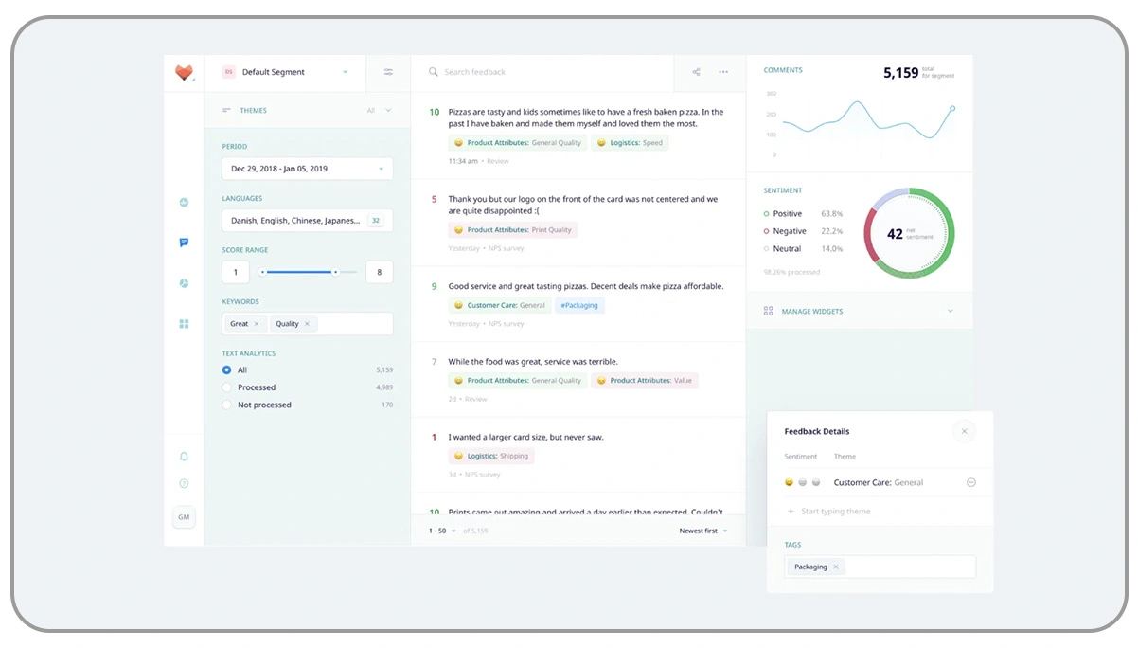Open the dashboards grid icon in left sidebar
1138x648 pixels.
point(185,324)
